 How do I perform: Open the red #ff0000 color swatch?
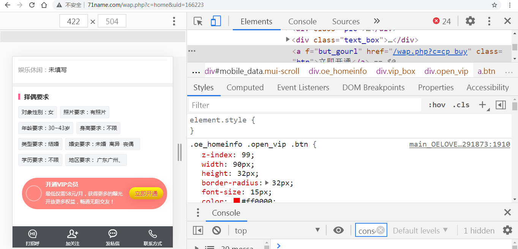[237, 201]
